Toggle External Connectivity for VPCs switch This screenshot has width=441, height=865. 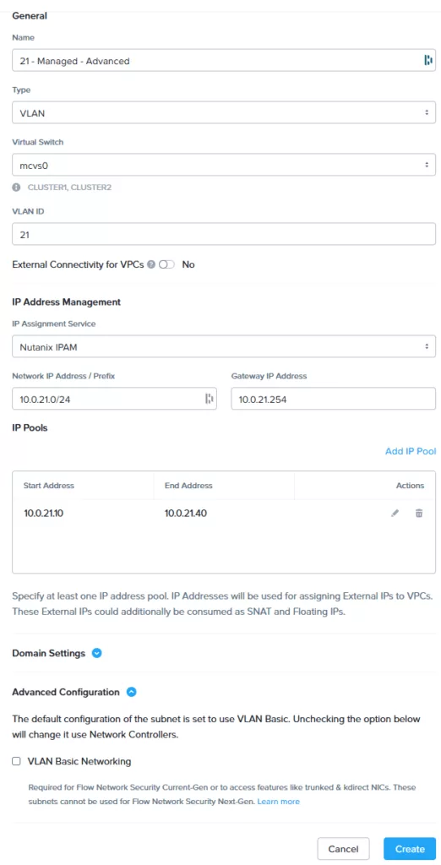click(166, 264)
